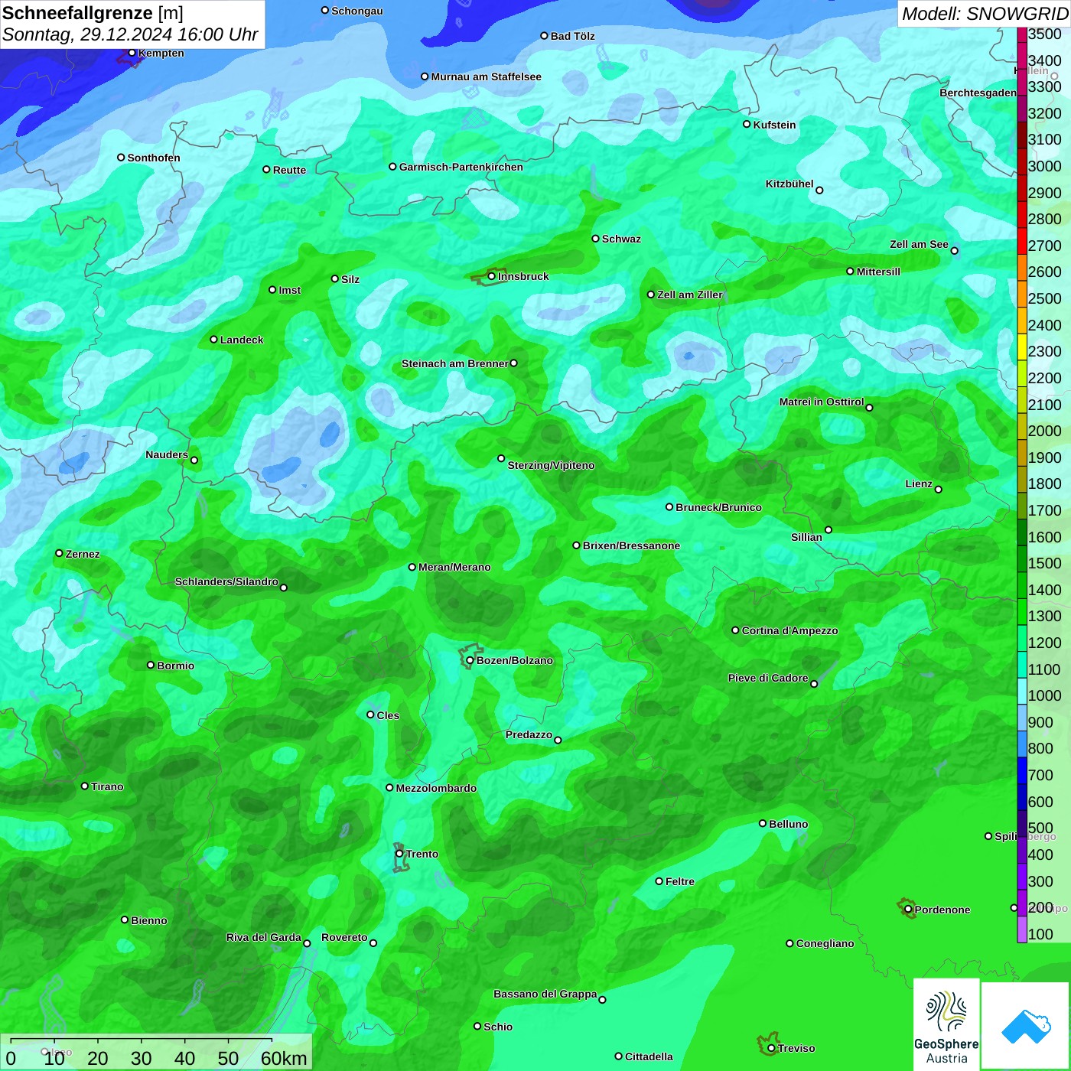Click the Nauders marker dot
This screenshot has width=1071, height=1071.
point(194,460)
